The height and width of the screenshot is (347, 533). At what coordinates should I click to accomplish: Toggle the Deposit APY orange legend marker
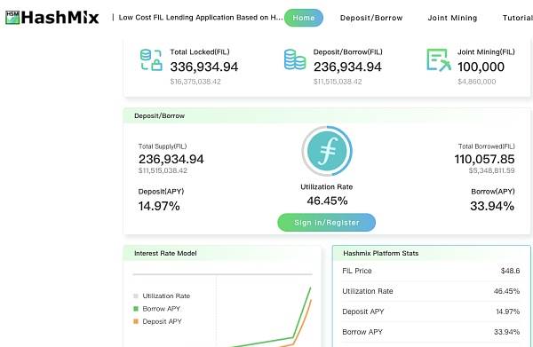pos(136,321)
